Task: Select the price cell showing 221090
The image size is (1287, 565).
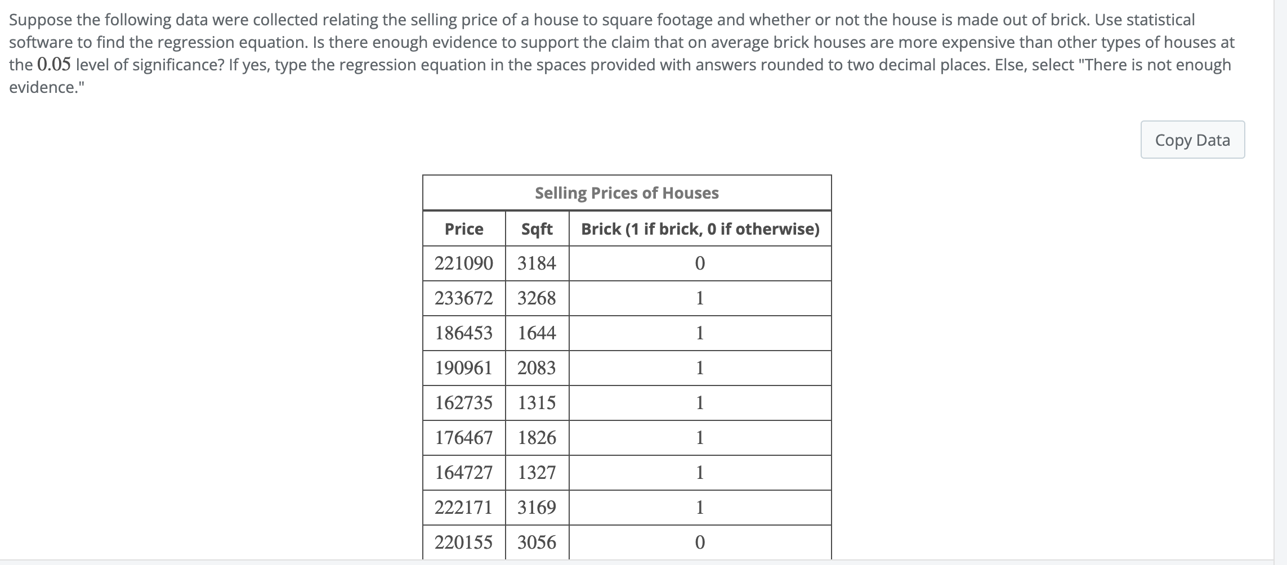Action: tap(463, 263)
